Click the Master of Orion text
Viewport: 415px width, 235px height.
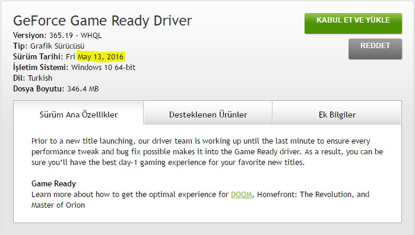(x=58, y=205)
